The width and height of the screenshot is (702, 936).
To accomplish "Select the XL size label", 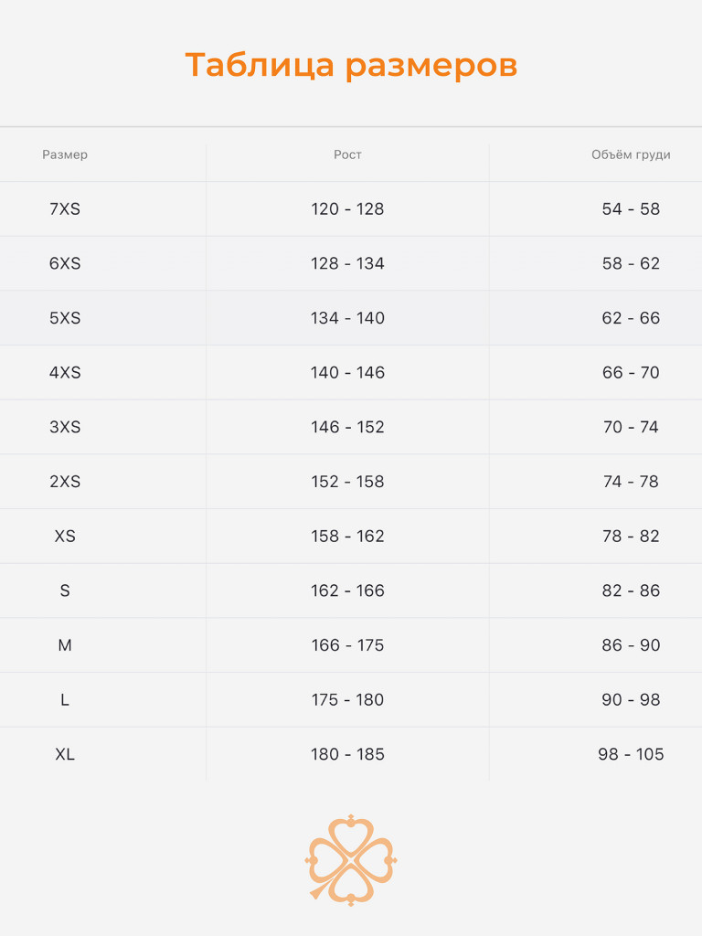I will coord(65,754).
